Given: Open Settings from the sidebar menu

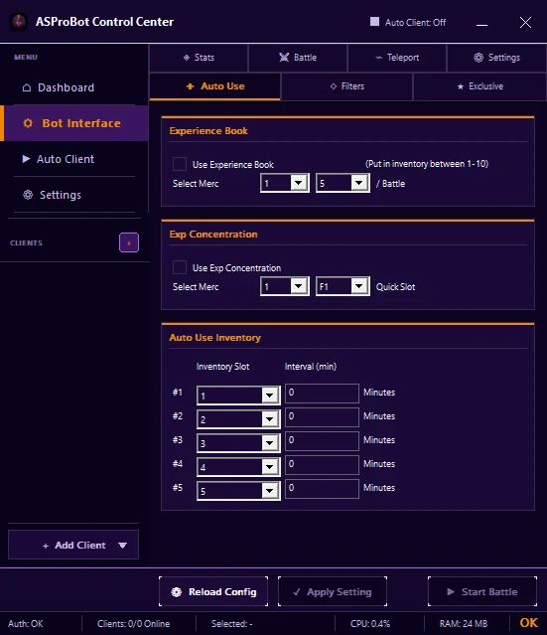Looking at the screenshot, I should pos(74,195).
